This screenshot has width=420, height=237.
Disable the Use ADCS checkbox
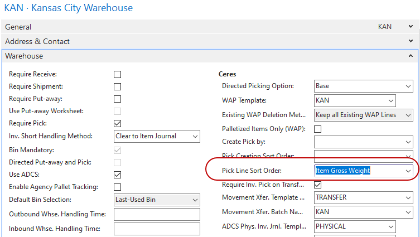tap(118, 175)
